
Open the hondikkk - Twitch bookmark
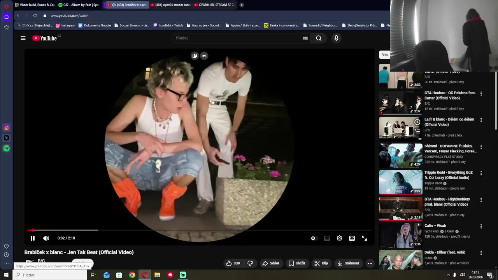pos(168,25)
